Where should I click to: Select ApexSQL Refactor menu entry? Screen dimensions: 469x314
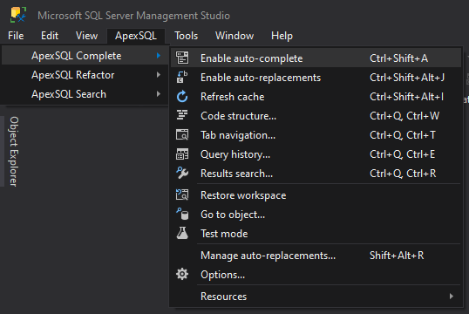[x=85, y=75]
